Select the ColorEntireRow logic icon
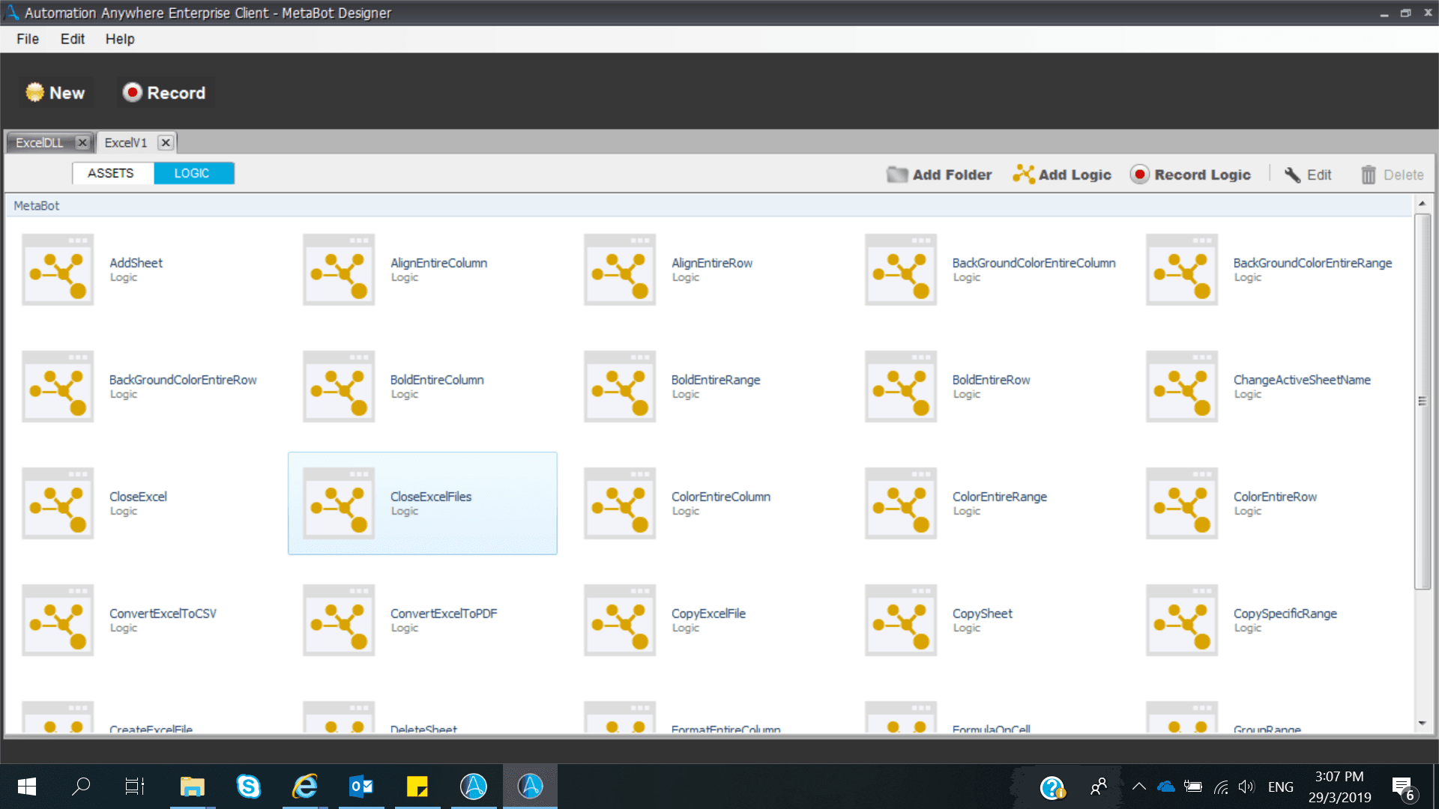This screenshot has width=1439, height=809. point(1182,503)
